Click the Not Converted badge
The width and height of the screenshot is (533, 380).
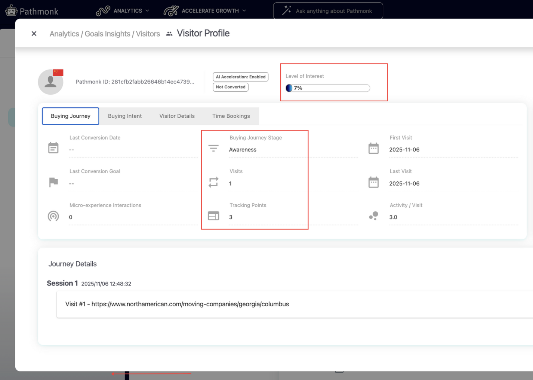231,87
